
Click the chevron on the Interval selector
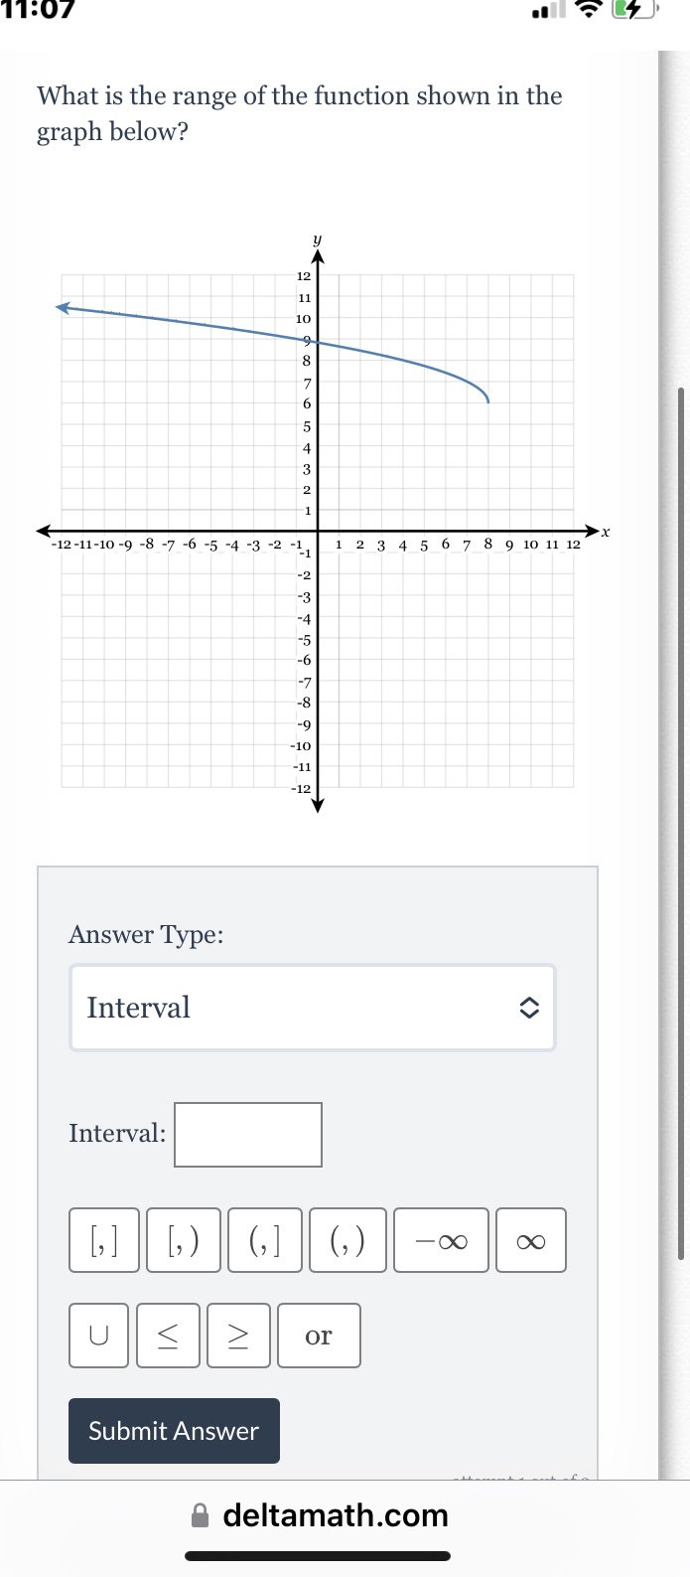pos(530,1007)
